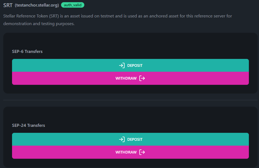Screen dimensions: 259x168
Task: Click the SEP-24 Transfers heading
Action: (28, 125)
